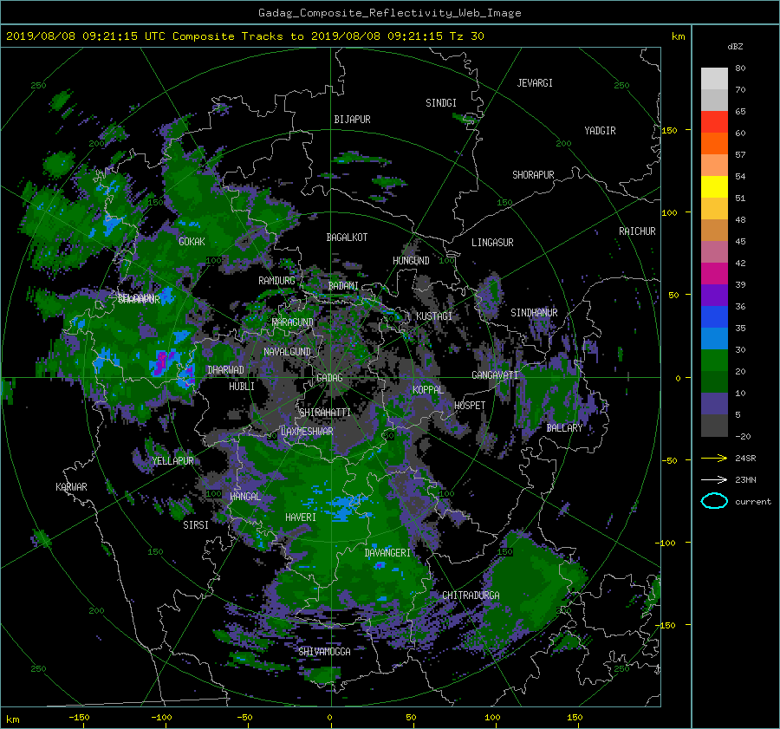Click the BADAMI city label
Image resolution: width=780 pixels, height=729 pixels.
343,286
